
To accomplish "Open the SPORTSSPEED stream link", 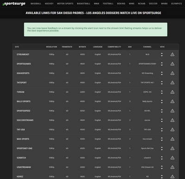I will pyautogui.click(x=24, y=111).
